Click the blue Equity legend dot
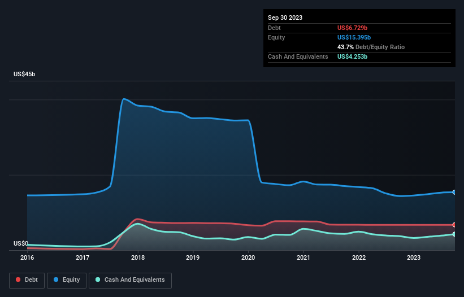 click(56, 279)
